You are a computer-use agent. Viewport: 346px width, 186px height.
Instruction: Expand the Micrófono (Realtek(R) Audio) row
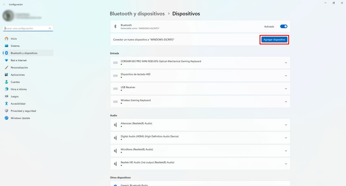click(286, 151)
